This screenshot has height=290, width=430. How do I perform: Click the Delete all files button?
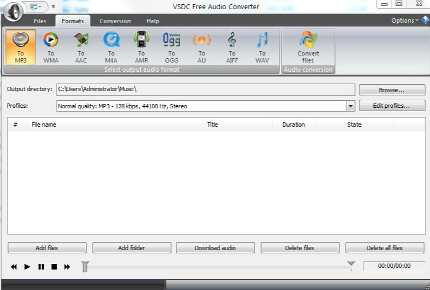tap(385, 248)
